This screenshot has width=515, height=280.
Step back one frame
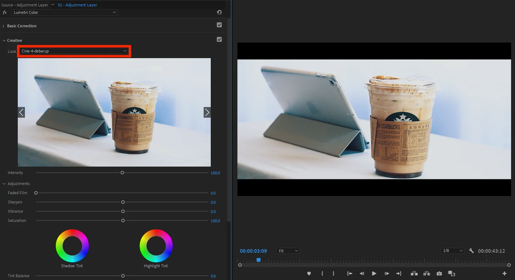pyautogui.click(x=362, y=274)
